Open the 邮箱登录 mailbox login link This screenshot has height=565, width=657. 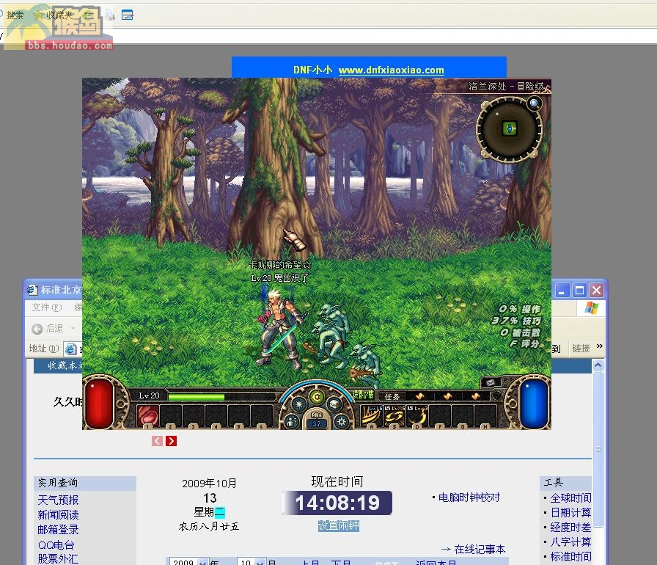pos(58,529)
